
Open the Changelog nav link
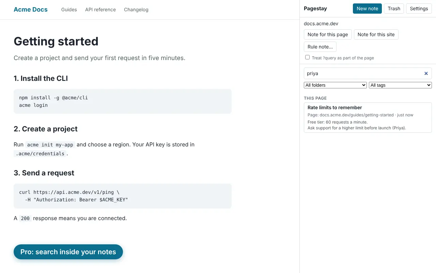[136, 10]
